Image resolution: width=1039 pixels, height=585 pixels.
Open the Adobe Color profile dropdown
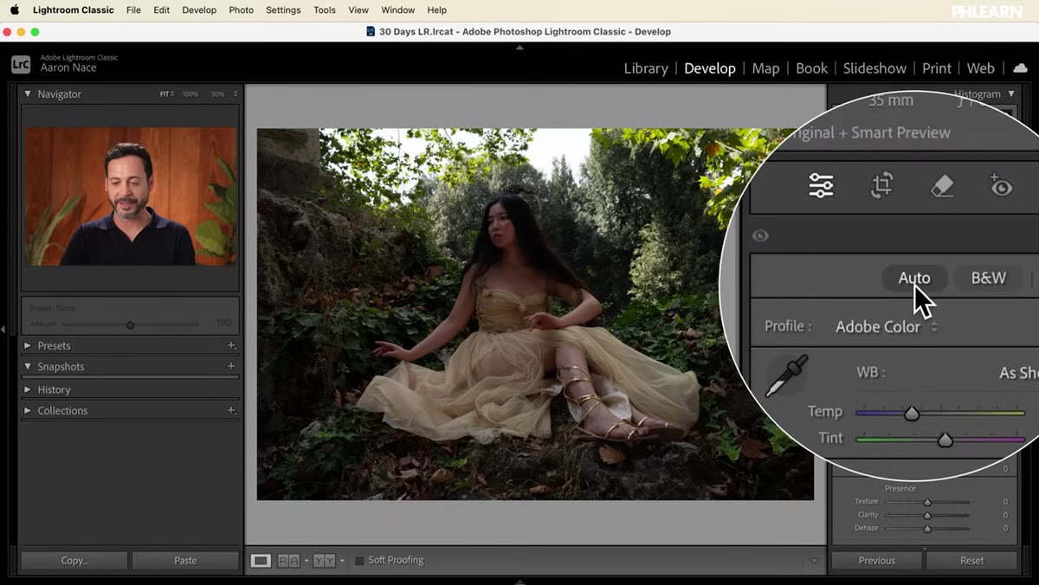tap(887, 327)
